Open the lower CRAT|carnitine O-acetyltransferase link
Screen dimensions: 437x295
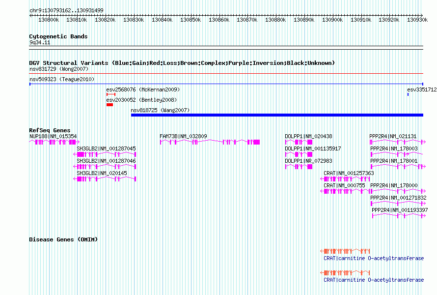[374, 280]
